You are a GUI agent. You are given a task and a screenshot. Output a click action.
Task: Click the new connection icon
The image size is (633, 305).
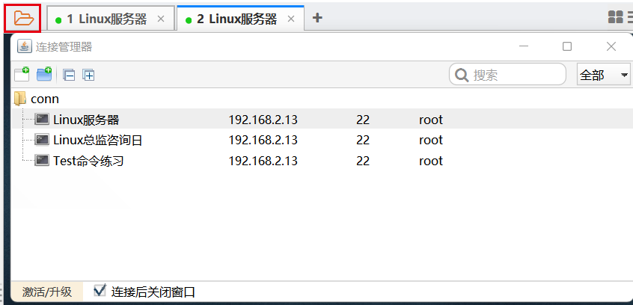pos(22,74)
